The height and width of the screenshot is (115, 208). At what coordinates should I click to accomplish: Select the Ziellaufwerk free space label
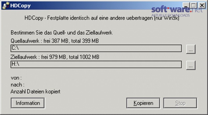click(55, 57)
